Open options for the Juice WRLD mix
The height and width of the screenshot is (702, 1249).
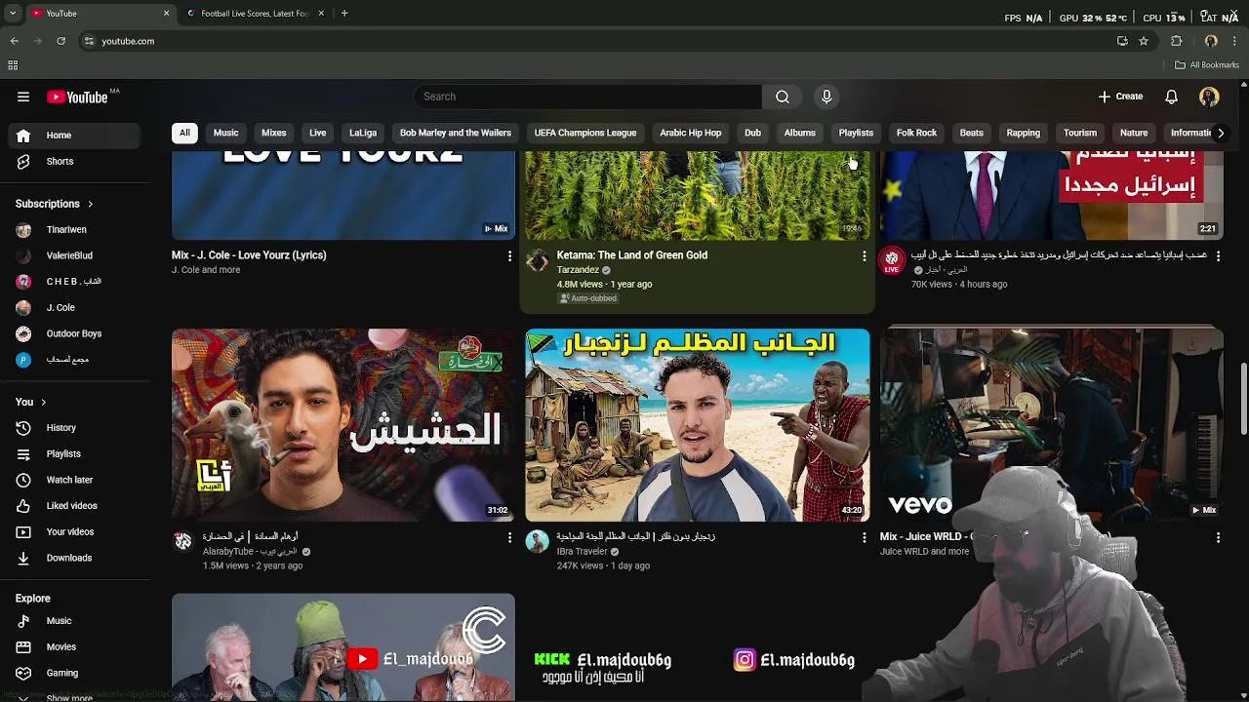pyautogui.click(x=1218, y=537)
